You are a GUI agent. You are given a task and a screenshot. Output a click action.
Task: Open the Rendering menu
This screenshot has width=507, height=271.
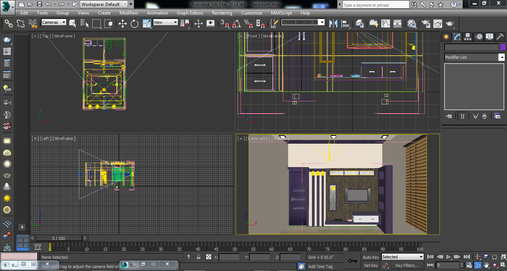222,13
